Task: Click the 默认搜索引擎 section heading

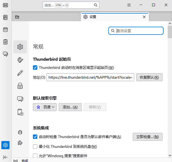Action: coord(45,98)
